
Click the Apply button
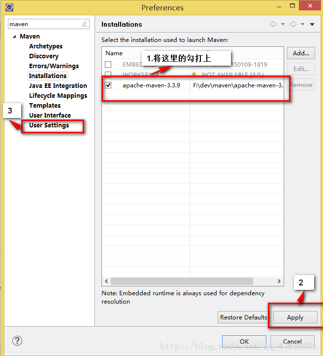pos(295,317)
